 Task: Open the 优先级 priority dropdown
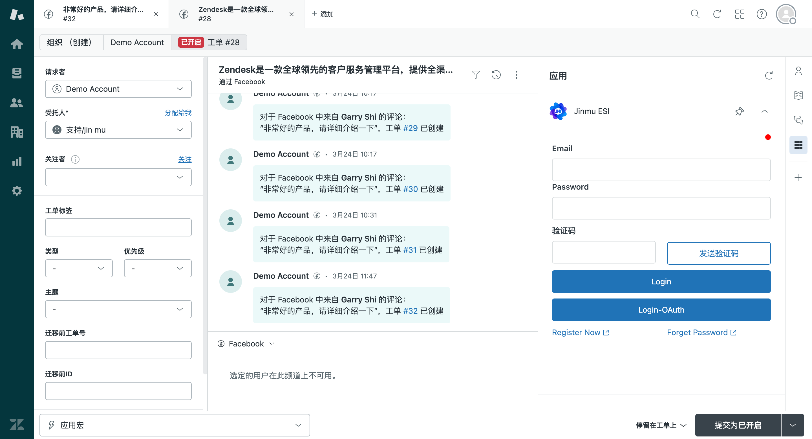pyautogui.click(x=158, y=268)
